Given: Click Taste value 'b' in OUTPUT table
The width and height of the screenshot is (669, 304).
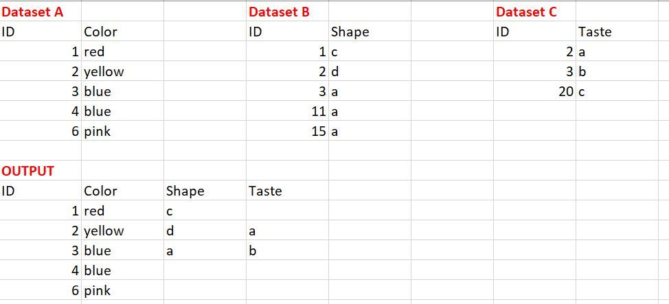Looking at the screenshot, I should coord(252,250).
